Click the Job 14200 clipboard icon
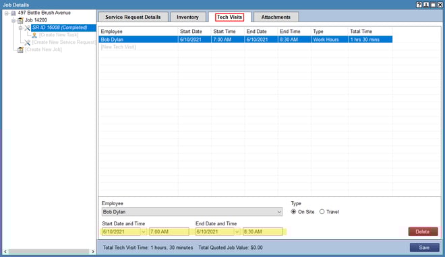 (20, 20)
